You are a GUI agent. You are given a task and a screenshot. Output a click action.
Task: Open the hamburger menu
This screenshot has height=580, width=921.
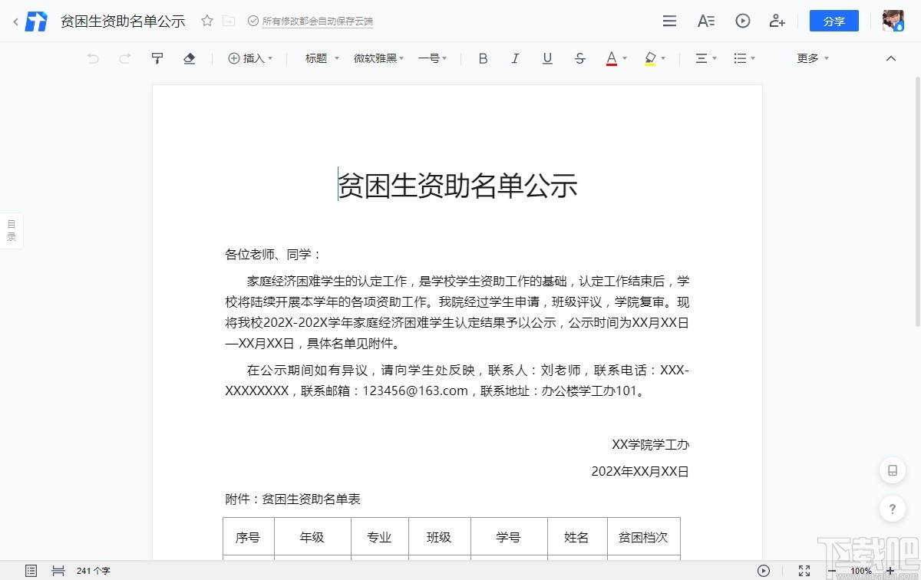pyautogui.click(x=669, y=21)
